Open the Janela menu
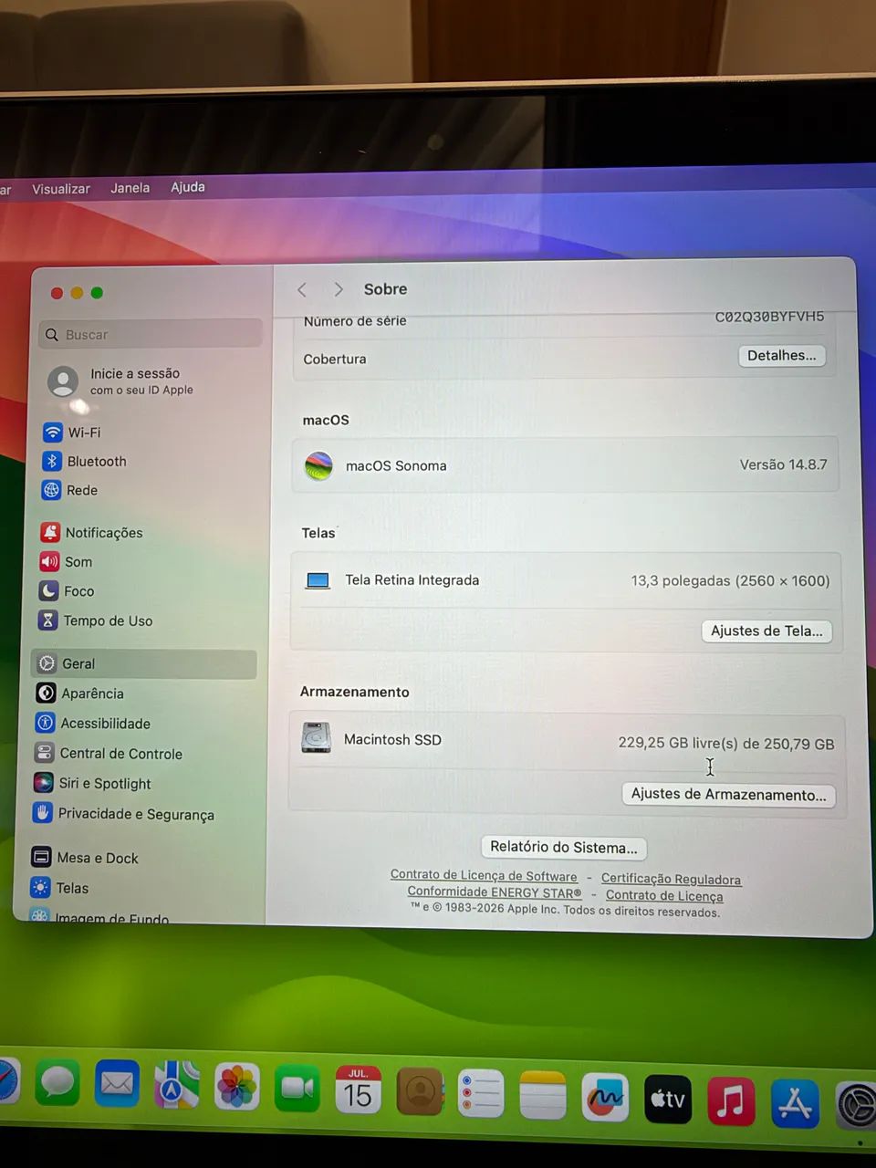 click(130, 188)
